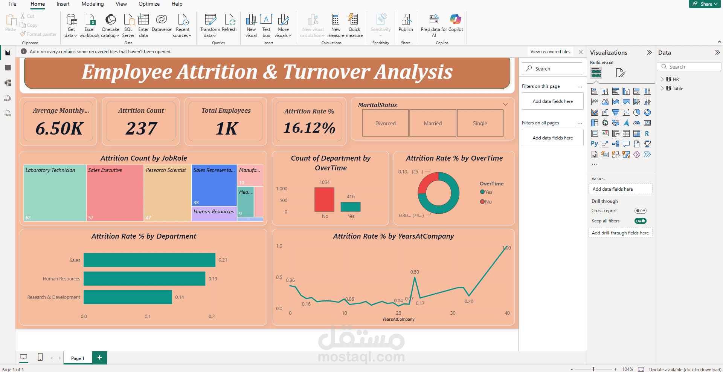The height and width of the screenshot is (372, 723).
Task: Open the More visuals dropdown
Action: (x=283, y=26)
